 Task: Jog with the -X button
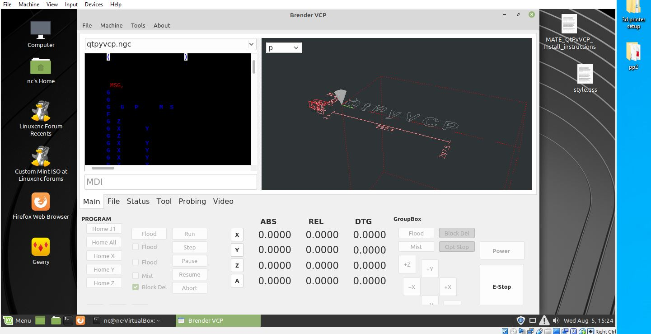(x=412, y=287)
